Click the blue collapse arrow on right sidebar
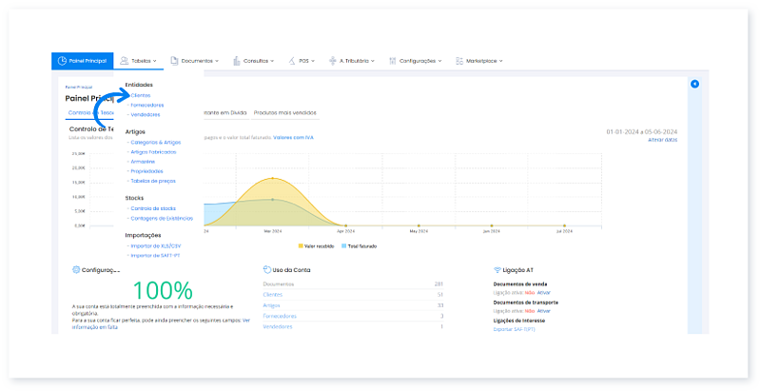This screenshot has height=391, width=761. (x=694, y=85)
